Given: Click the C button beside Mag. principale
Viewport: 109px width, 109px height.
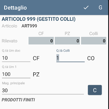Looking at the screenshot, I should 95,90.
